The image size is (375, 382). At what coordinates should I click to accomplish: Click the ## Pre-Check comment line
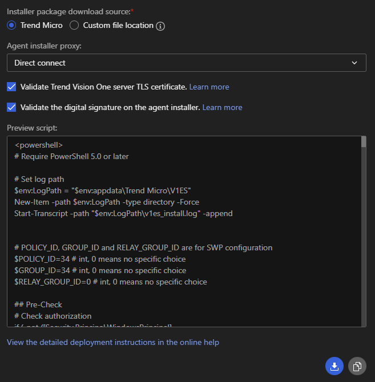click(x=38, y=304)
